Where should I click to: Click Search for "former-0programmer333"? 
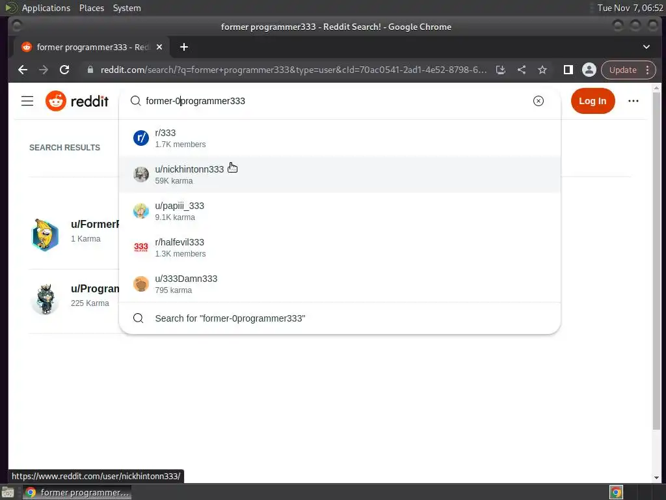coord(340,318)
